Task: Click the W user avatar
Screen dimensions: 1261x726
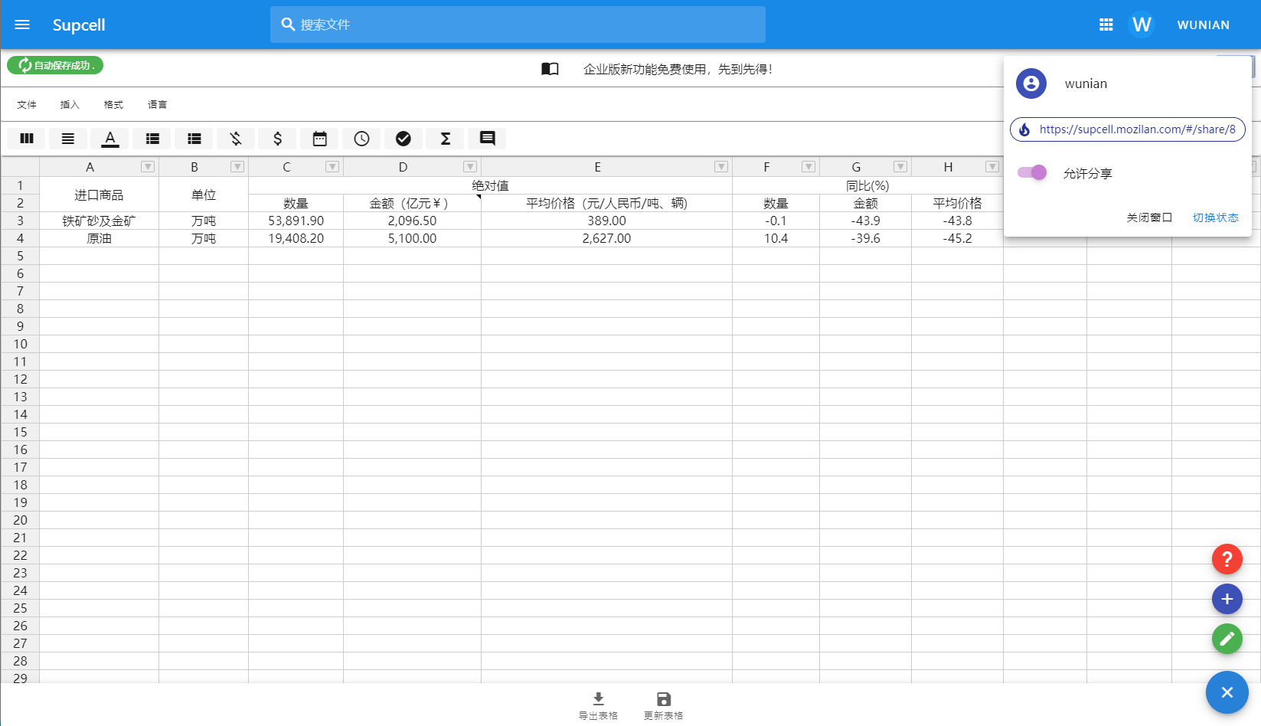Action: point(1141,25)
